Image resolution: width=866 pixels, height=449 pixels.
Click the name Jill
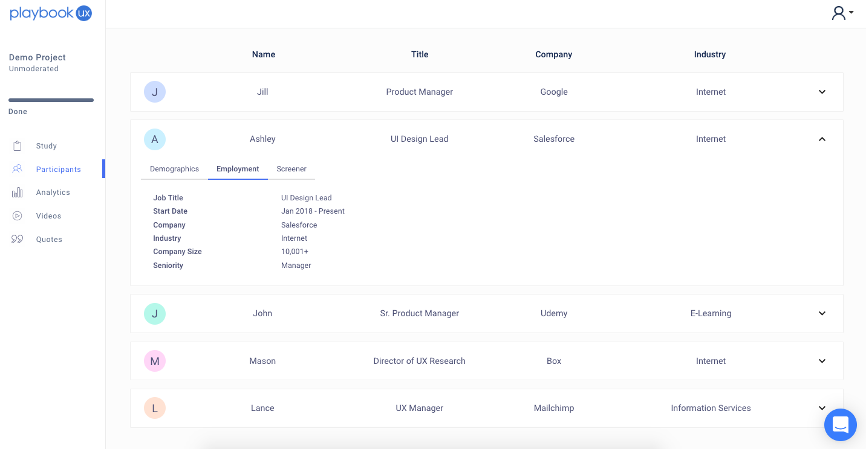[x=262, y=92]
